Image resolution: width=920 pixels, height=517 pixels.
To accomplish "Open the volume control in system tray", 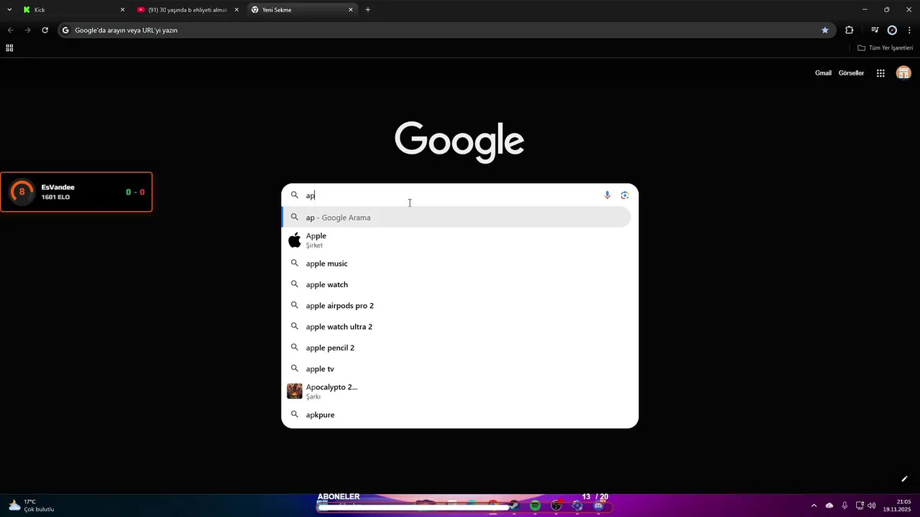I will tap(872, 506).
